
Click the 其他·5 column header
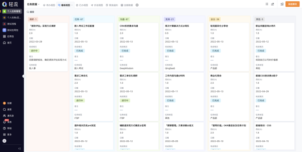(259, 19)
